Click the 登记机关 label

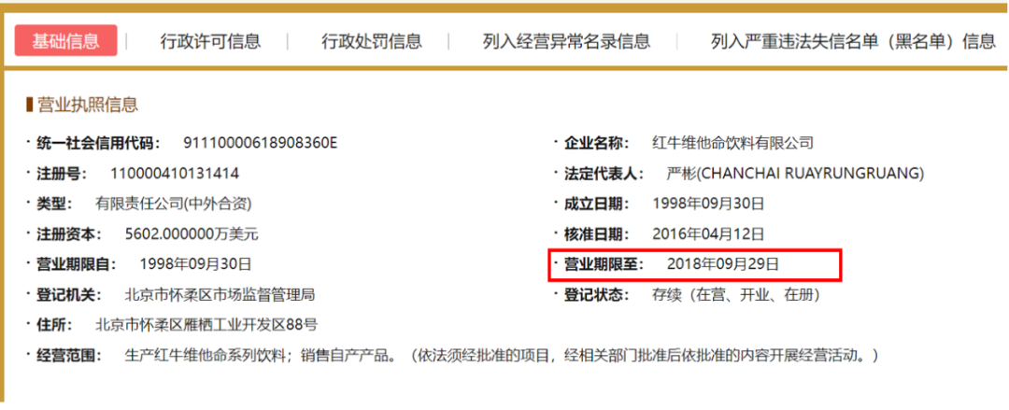click(70, 295)
